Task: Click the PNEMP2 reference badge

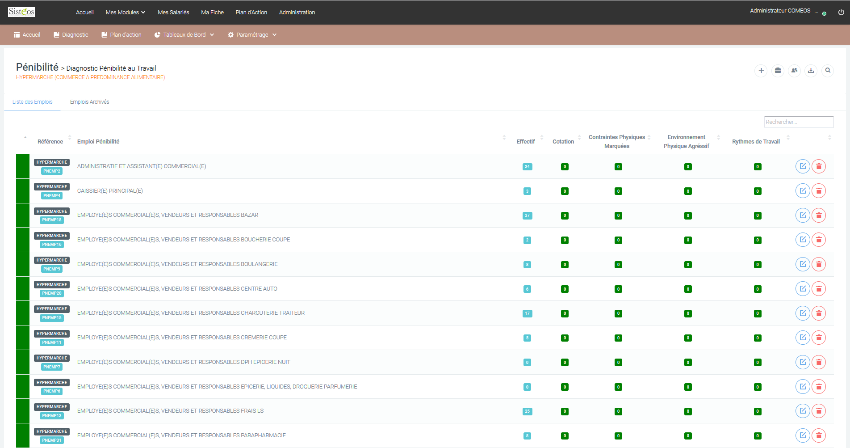Action: pyautogui.click(x=52, y=171)
